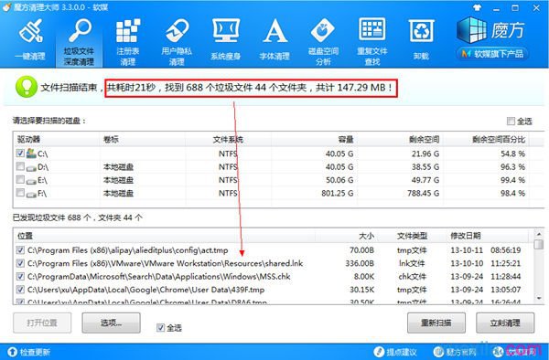The width and height of the screenshot is (549, 360).
Task: Click 检查更新 arrow icon in status bar
Action: (13, 352)
